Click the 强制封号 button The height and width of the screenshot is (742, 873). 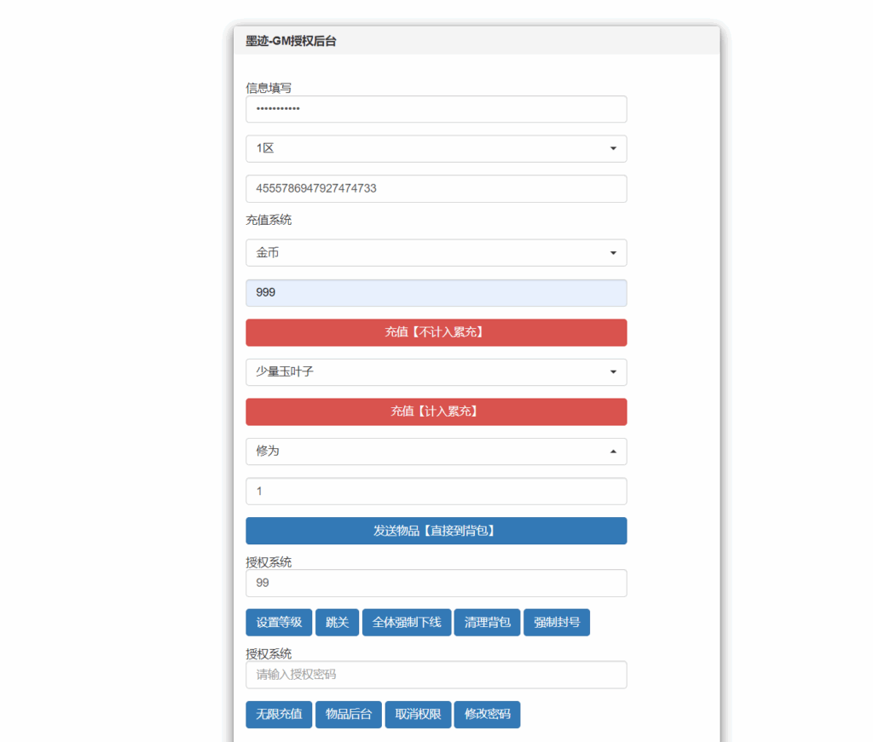click(x=557, y=622)
